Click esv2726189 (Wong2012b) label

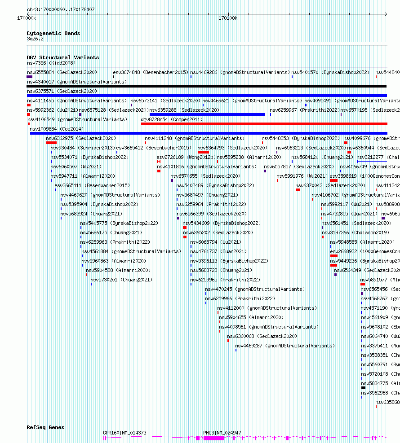coord(186,157)
